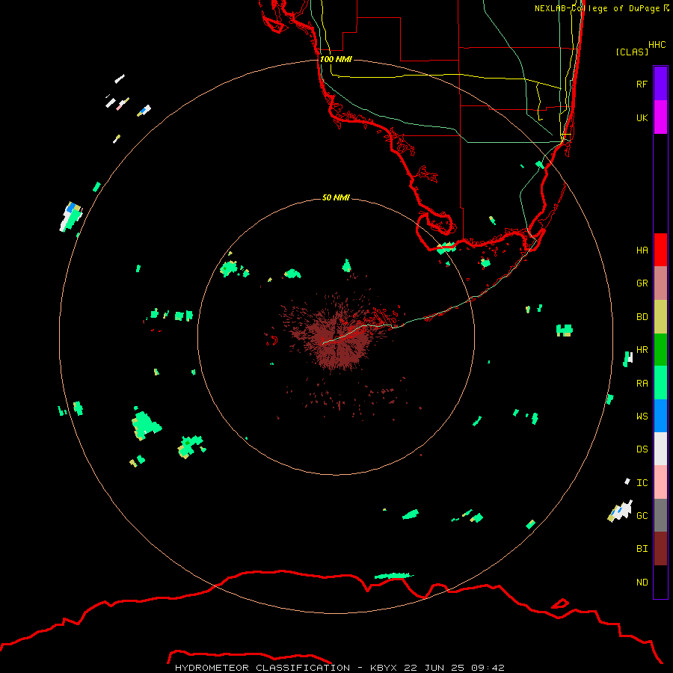Screen dimensions: 673x673
Task: Select the WS blue legend swatch
Action: click(660, 416)
